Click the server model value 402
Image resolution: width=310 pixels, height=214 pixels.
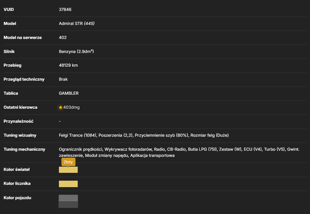pos(63,37)
